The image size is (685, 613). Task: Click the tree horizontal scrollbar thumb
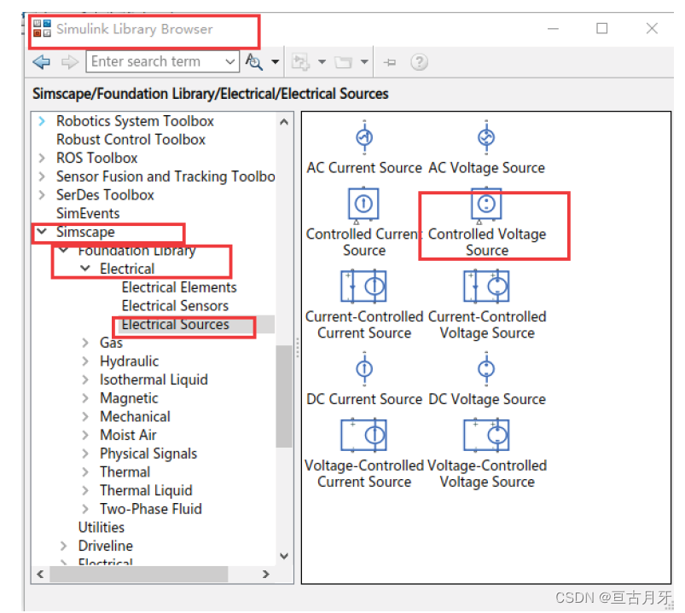click(139, 574)
